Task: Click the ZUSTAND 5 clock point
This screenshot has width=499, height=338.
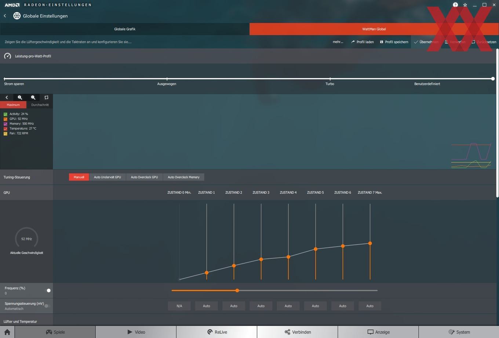Action: [x=316, y=249]
